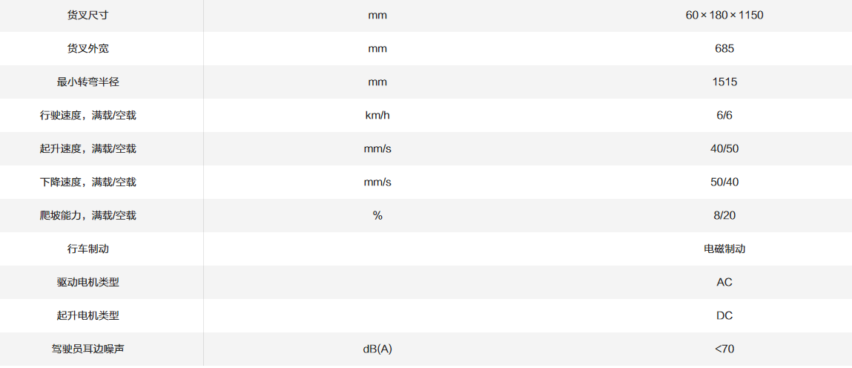852x368 pixels.
Task: Click the 驱动电机类型 row label
Action: pyautogui.click(x=87, y=282)
